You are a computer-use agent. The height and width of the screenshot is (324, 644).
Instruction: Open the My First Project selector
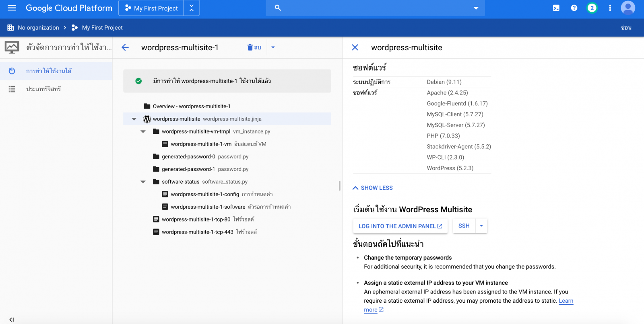coord(151,8)
